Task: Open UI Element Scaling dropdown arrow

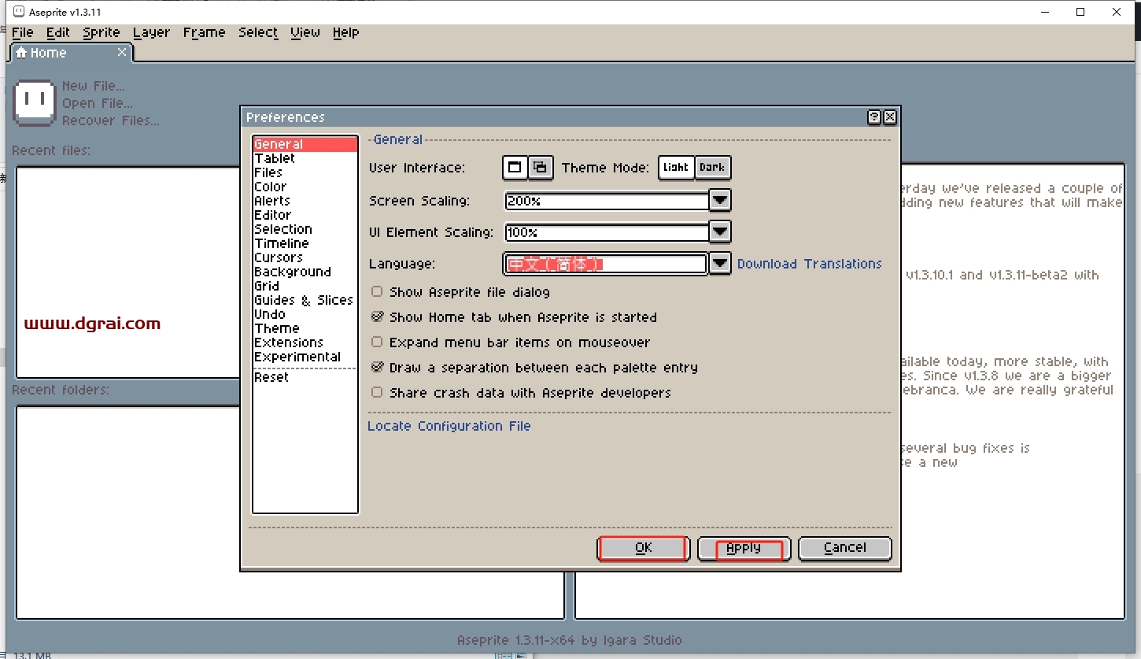Action: click(x=720, y=232)
